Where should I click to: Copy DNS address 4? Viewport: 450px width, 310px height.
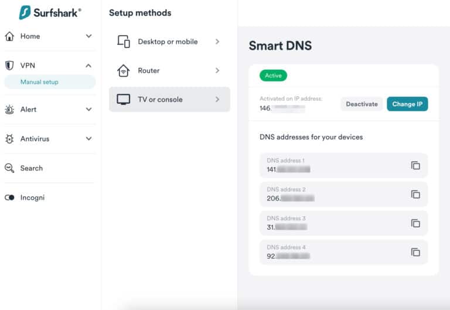point(415,252)
